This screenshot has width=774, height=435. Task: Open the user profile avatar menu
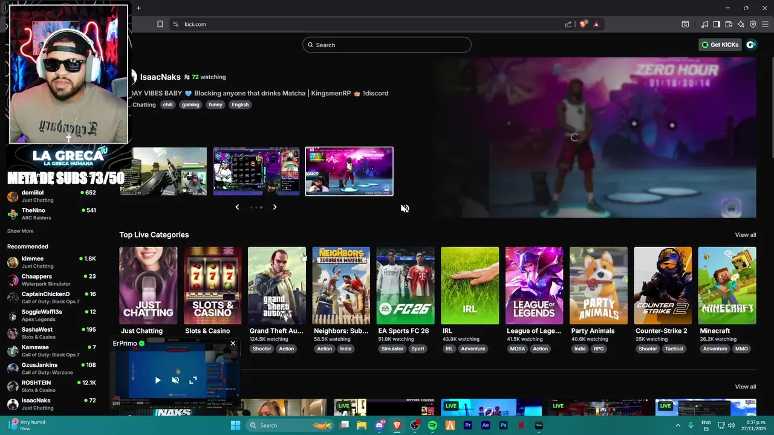coord(751,45)
